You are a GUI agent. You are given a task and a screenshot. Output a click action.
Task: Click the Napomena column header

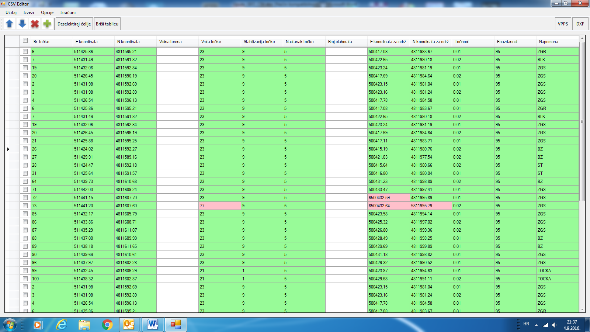click(558, 42)
